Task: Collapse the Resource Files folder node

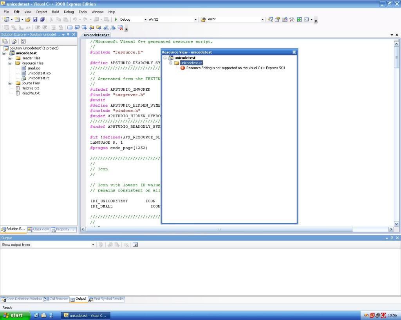Action: [10, 63]
